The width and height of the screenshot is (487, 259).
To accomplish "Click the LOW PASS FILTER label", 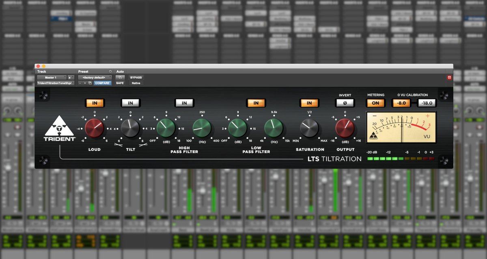I will click(x=256, y=150).
